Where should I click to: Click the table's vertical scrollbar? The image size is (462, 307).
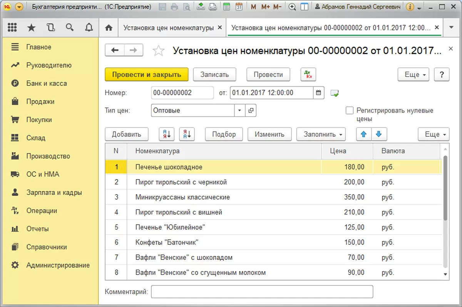[445, 189]
